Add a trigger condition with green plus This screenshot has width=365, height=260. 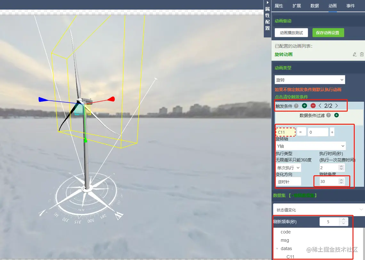(304, 106)
